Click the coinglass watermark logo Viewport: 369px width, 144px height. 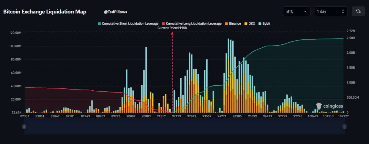(x=329, y=106)
